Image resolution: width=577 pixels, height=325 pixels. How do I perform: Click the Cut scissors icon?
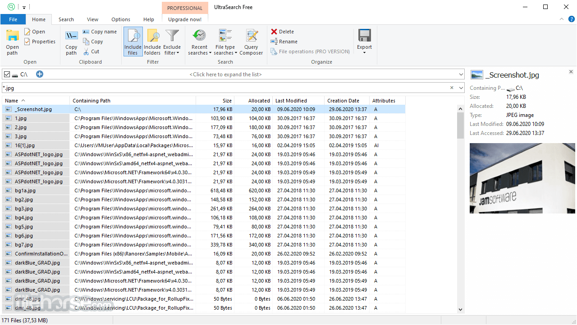click(x=86, y=51)
